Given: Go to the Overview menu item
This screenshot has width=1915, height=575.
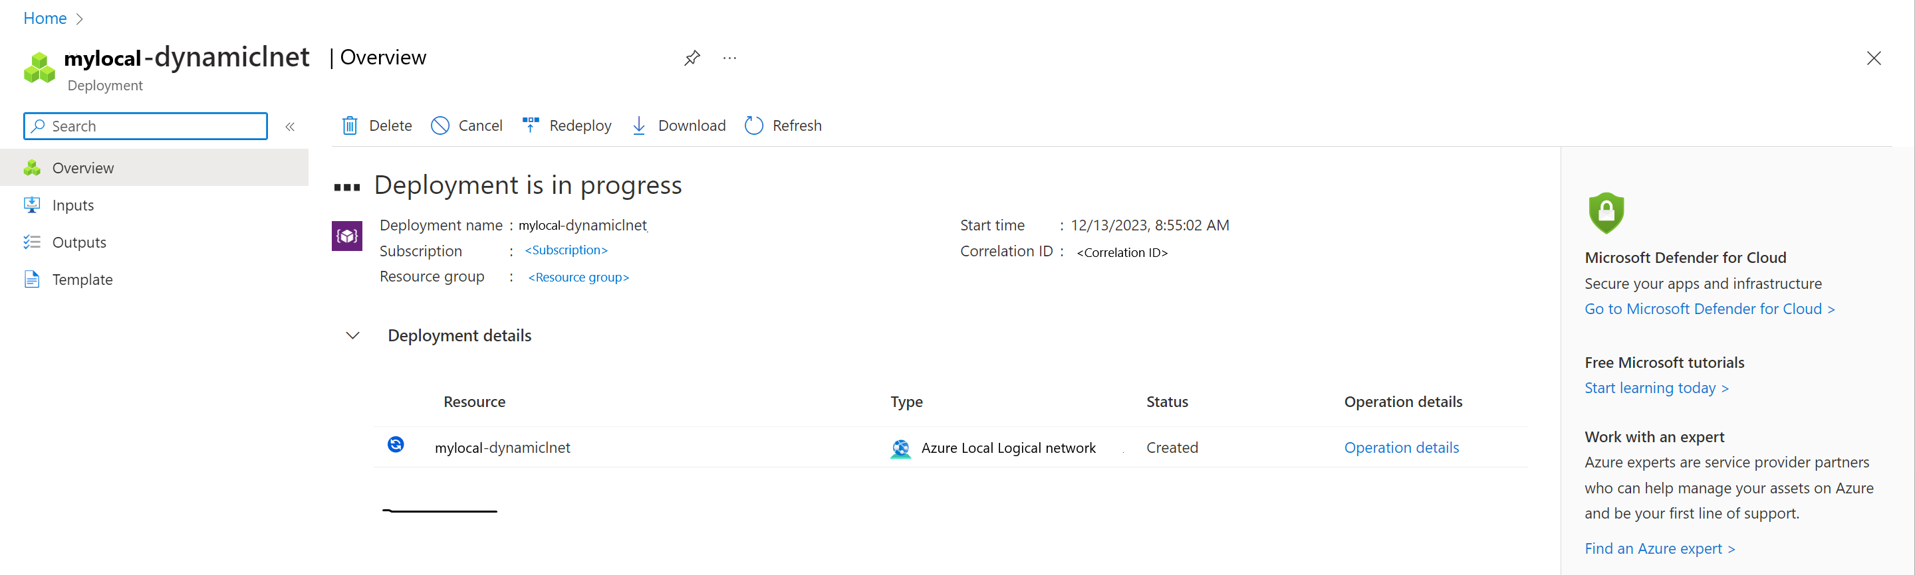Looking at the screenshot, I should tap(82, 169).
